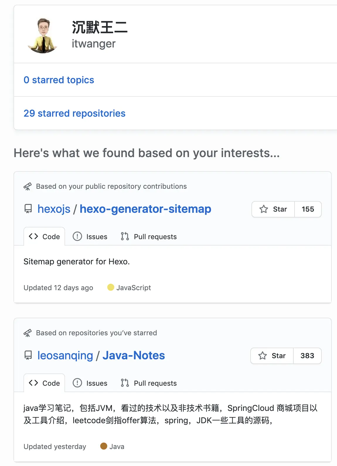Viewport: 337px width, 466px height.
Task: Open the Java-Notes repository link
Action: (134, 356)
